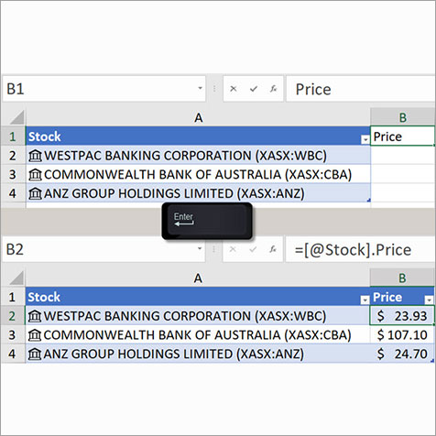Click the bank icon for Commonwealth Bank in upper table
This screenshot has height=436, width=436.
pyautogui.click(x=35, y=174)
